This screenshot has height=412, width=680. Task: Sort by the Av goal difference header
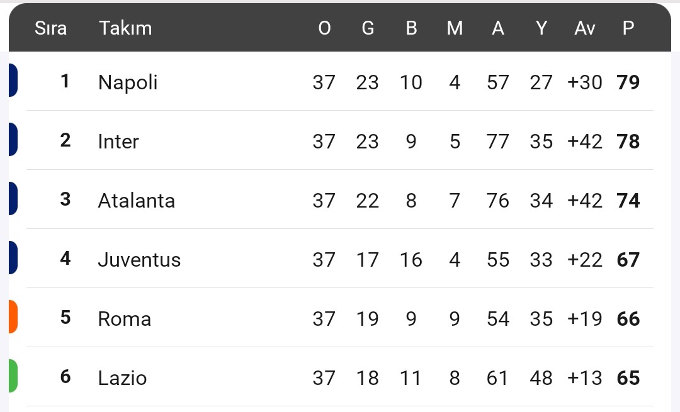584,28
